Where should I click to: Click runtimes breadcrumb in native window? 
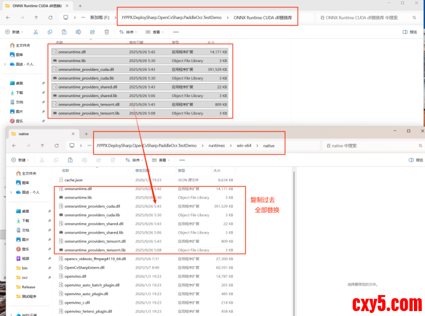click(216, 146)
